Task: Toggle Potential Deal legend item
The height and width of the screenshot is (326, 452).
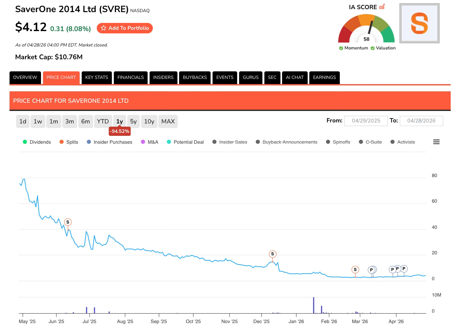Action: click(x=185, y=142)
